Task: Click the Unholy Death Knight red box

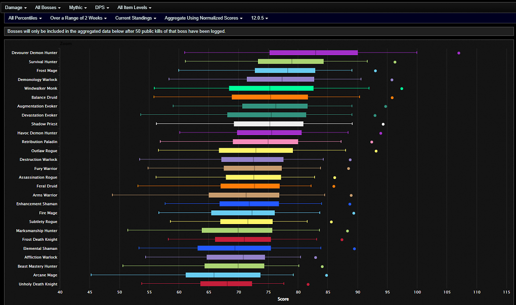Action: [226, 284]
